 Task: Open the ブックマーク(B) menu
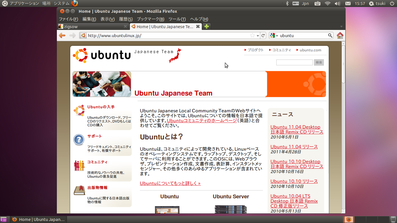coord(150,19)
